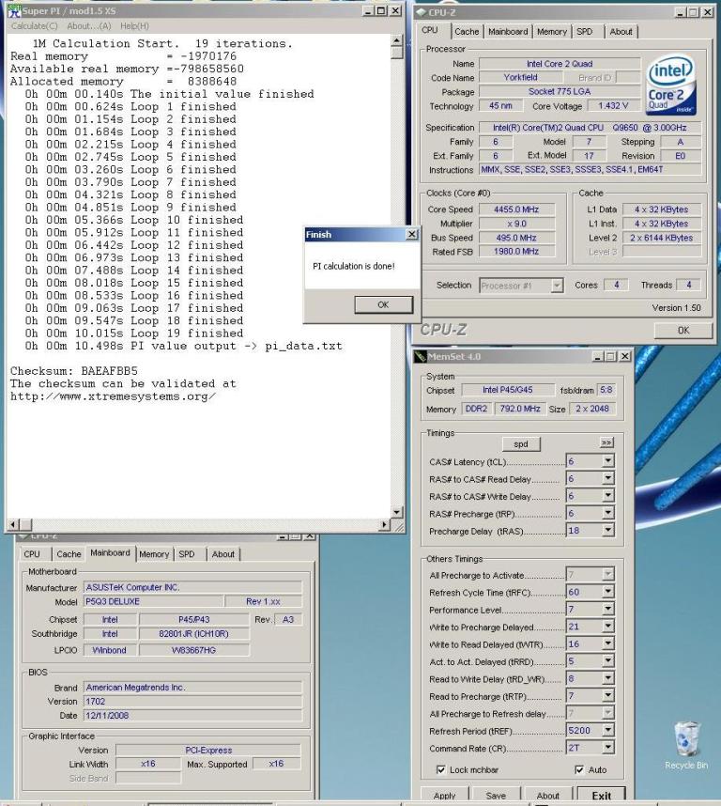Click the Bus Speed 495.0 MHz field
Viewport: 721px width, 806px height.
(516, 238)
